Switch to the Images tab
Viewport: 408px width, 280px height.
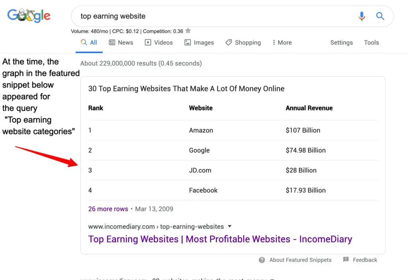(x=199, y=42)
